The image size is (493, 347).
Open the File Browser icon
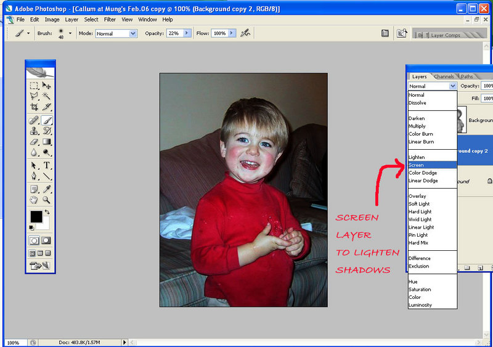[402, 33]
